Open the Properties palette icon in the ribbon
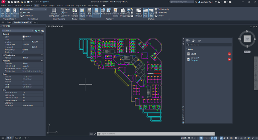This screenshot has height=140, width=258. (x=96, y=12)
